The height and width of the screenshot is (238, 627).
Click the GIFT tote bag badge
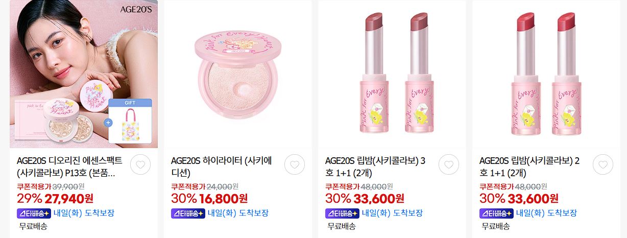[x=130, y=123]
